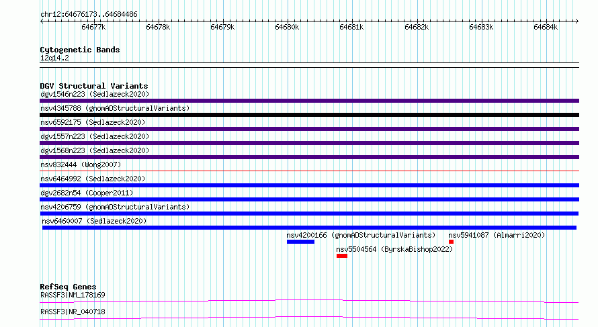
Task: Click the 12q14.2 band label
Action: [54, 58]
